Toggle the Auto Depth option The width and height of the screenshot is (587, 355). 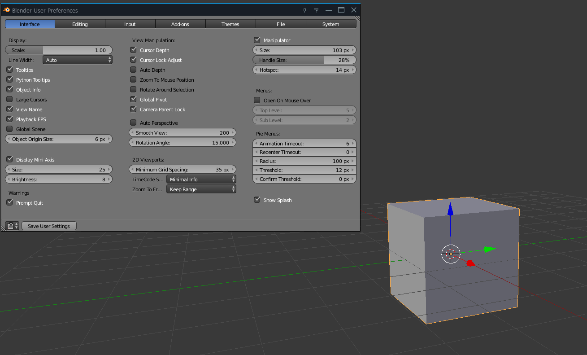point(133,70)
